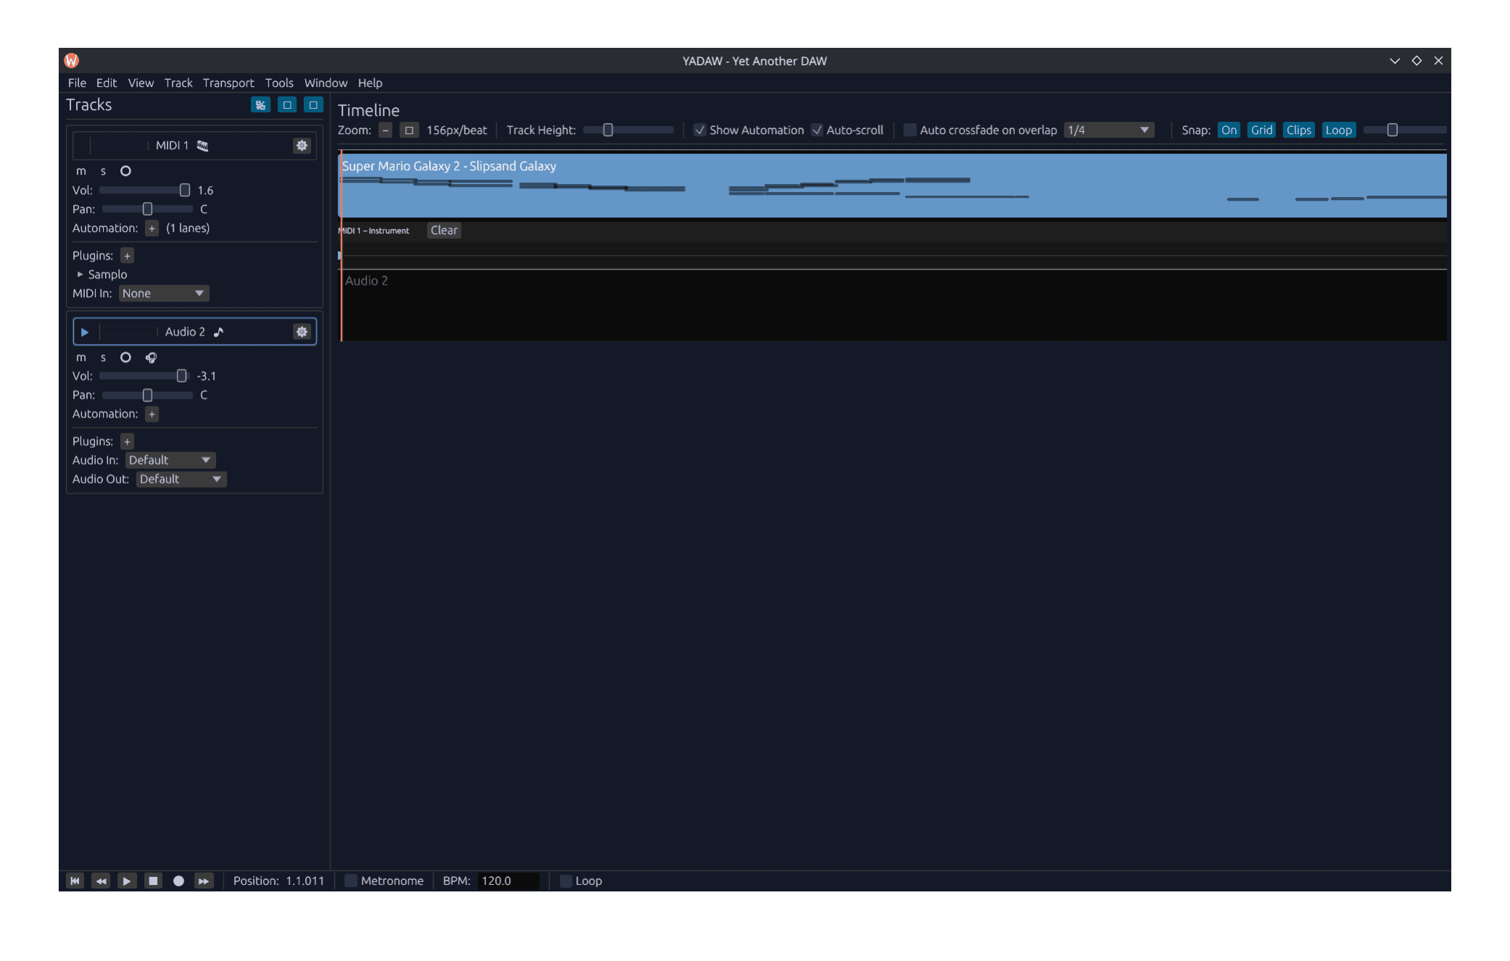
Task: Open MIDI 1 track settings gear
Action: click(302, 146)
